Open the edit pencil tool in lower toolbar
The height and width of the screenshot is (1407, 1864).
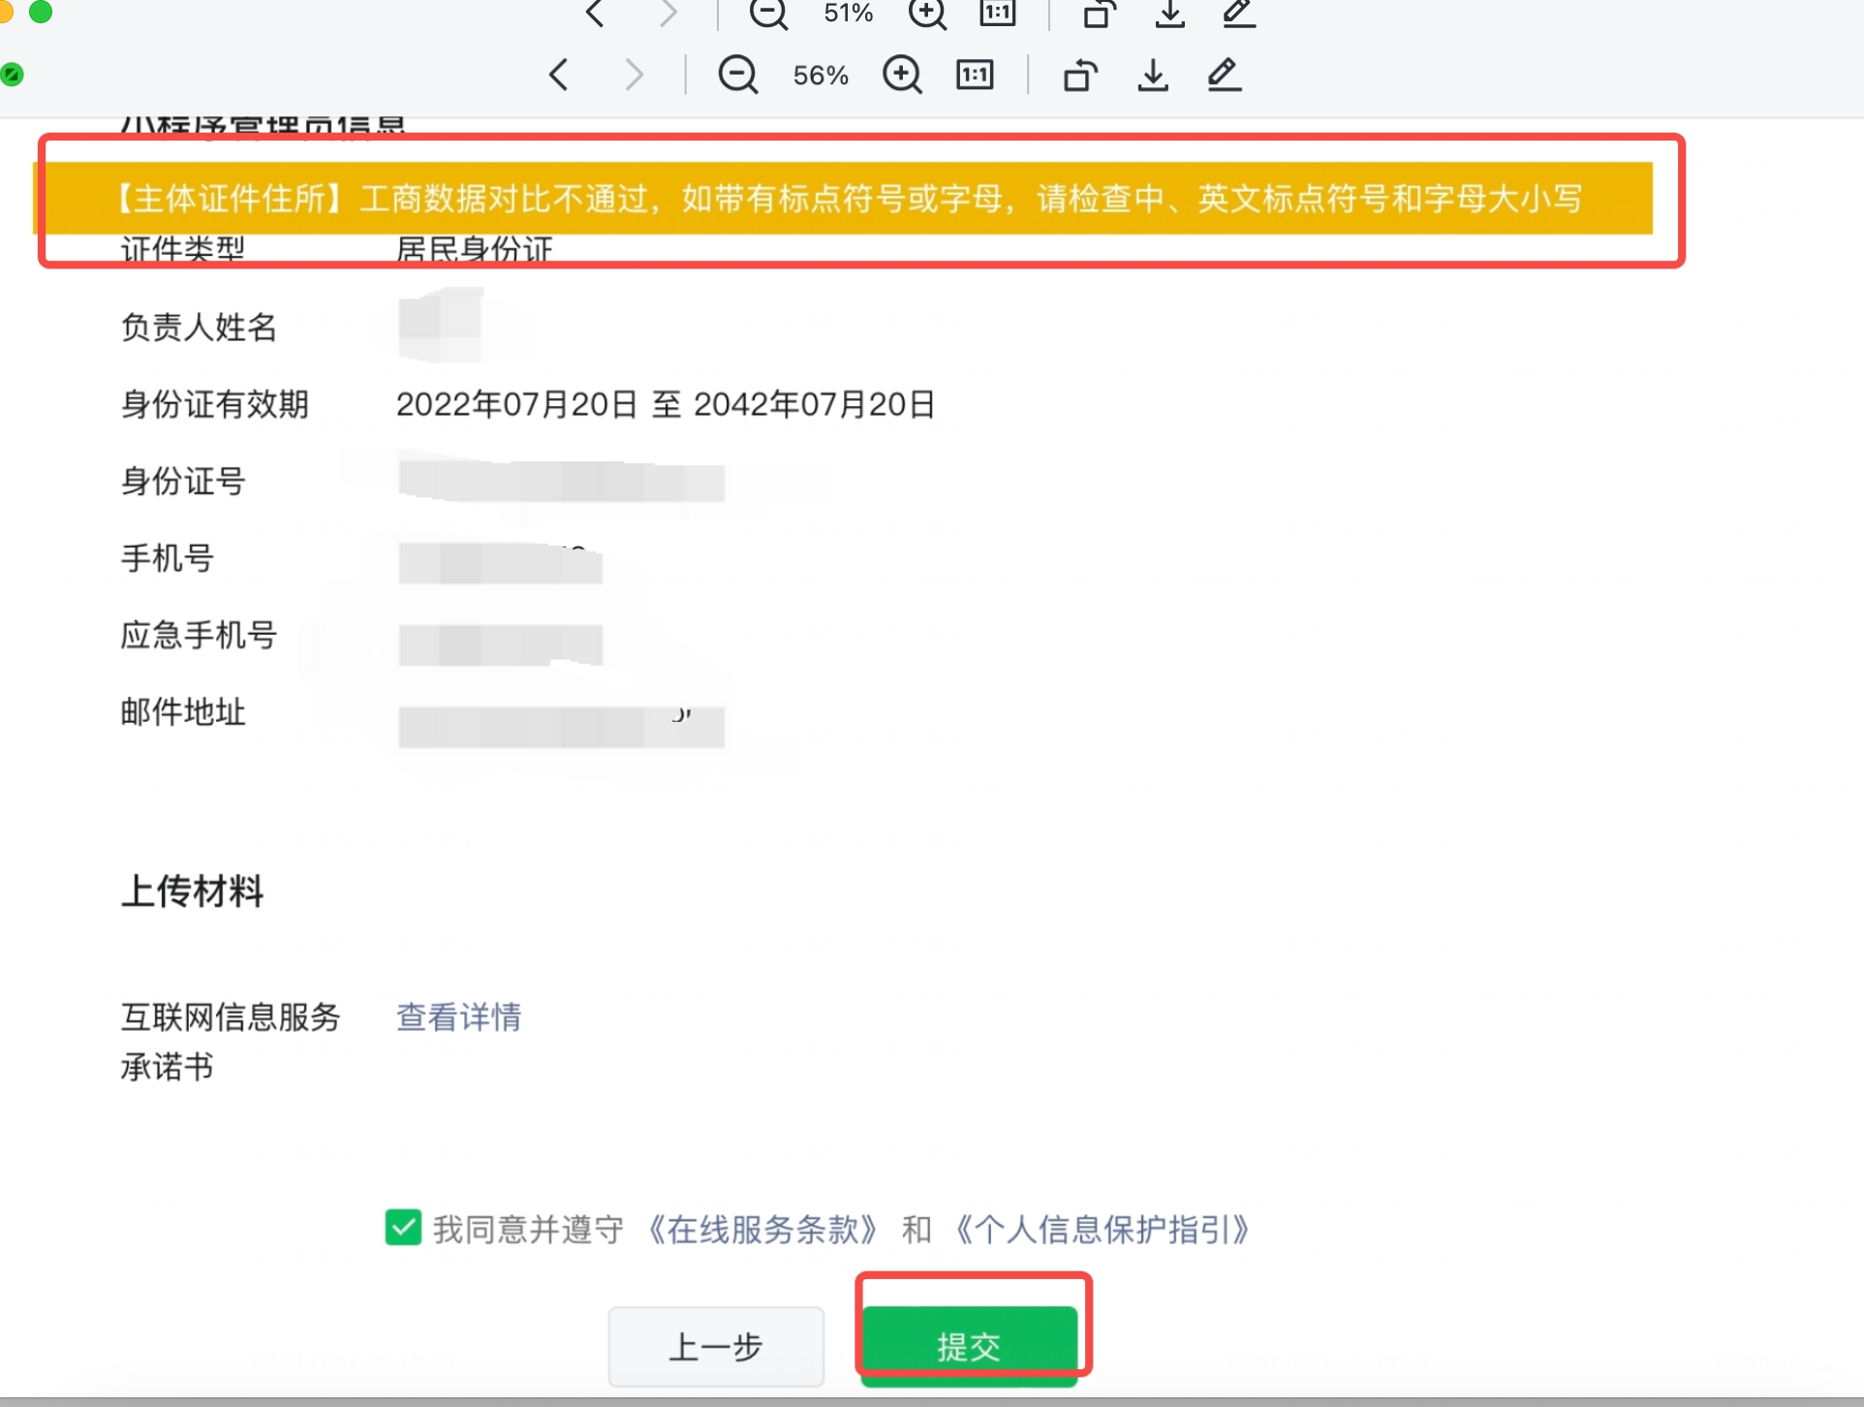(x=1225, y=75)
